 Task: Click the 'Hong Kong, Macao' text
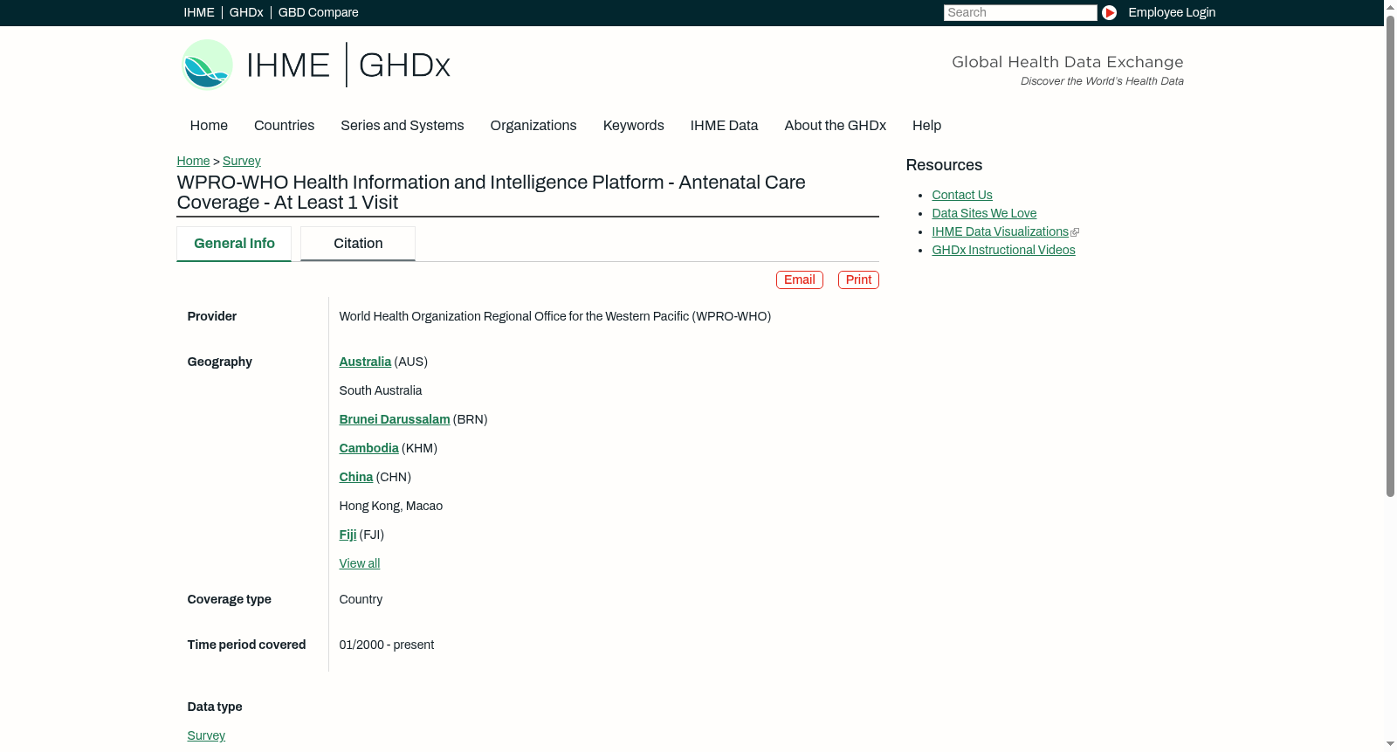391,506
